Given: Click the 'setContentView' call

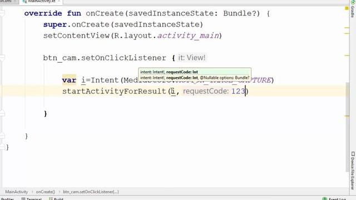Looking at the screenshot, I should pos(76,36).
